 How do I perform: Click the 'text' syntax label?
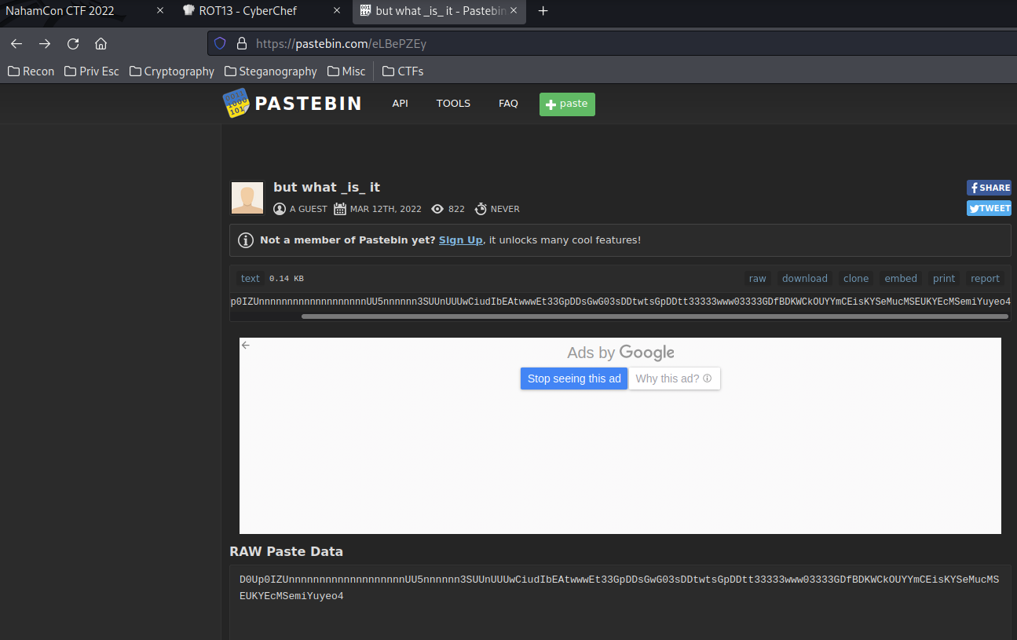tap(251, 279)
